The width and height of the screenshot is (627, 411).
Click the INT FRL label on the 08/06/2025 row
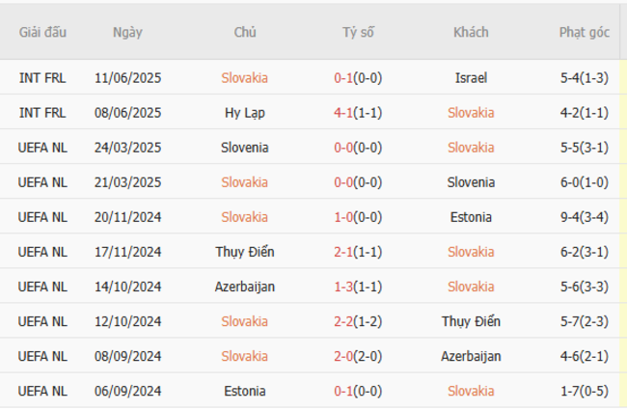click(42, 113)
